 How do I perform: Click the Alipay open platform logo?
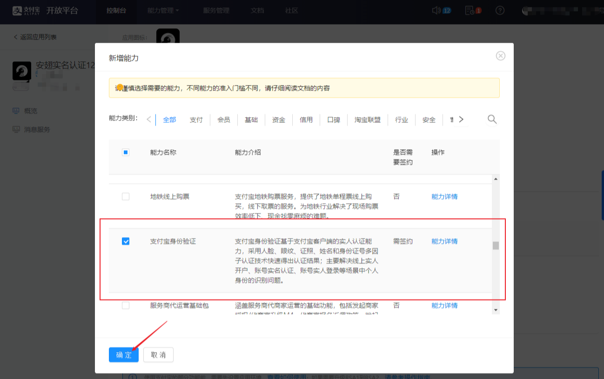45,10
